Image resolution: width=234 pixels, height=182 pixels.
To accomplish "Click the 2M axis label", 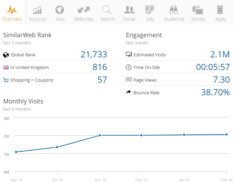I will coord(6,136).
